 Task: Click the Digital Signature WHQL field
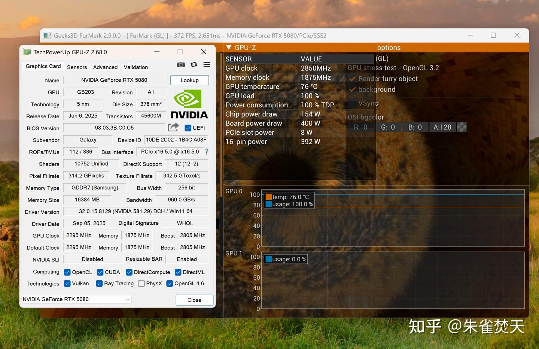(185, 223)
